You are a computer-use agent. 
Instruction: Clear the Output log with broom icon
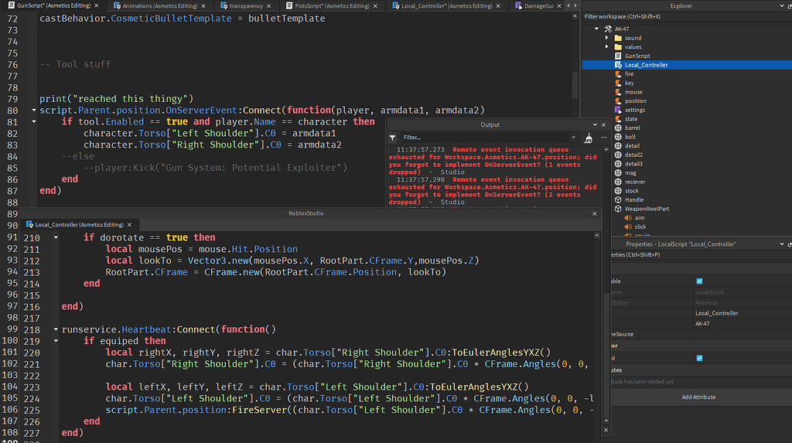click(x=588, y=138)
